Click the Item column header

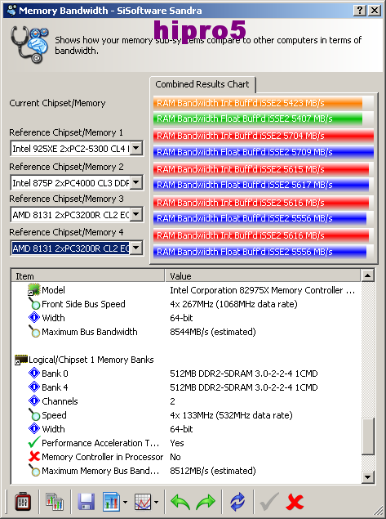88,275
